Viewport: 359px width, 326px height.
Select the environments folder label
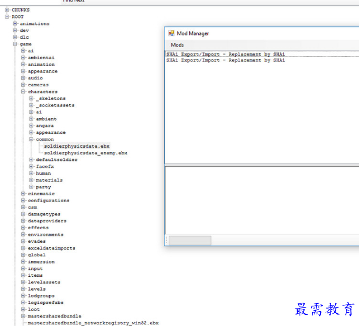pyautogui.click(x=45, y=234)
